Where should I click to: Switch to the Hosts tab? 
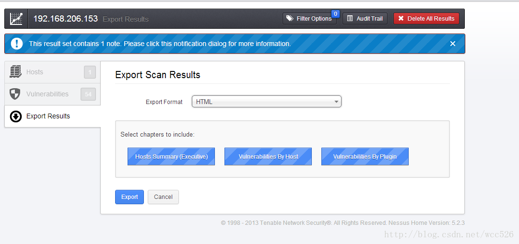click(x=53, y=72)
